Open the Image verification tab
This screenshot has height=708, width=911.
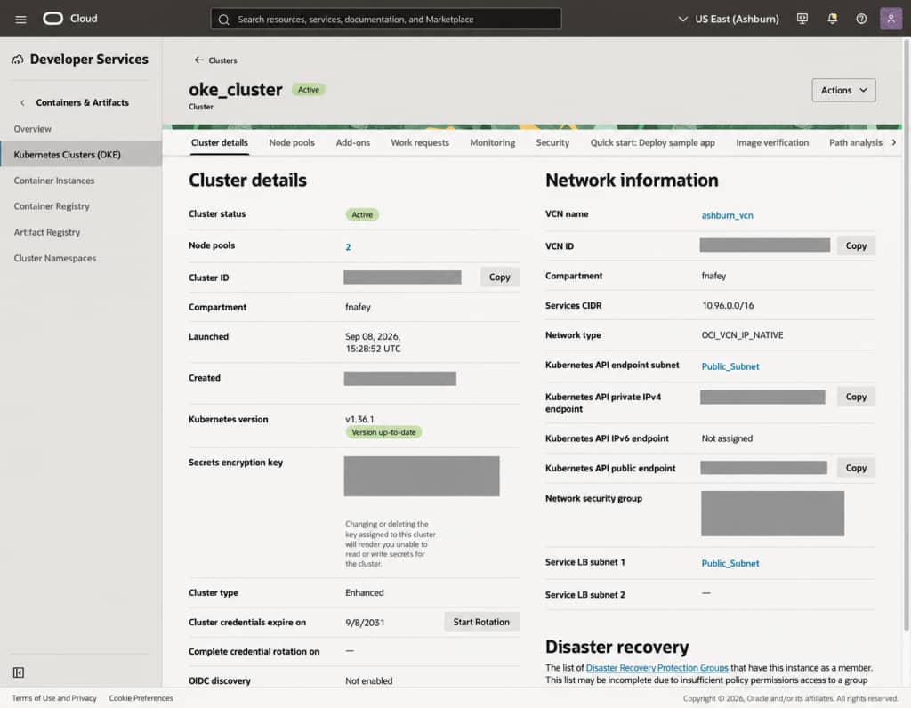pyautogui.click(x=772, y=143)
